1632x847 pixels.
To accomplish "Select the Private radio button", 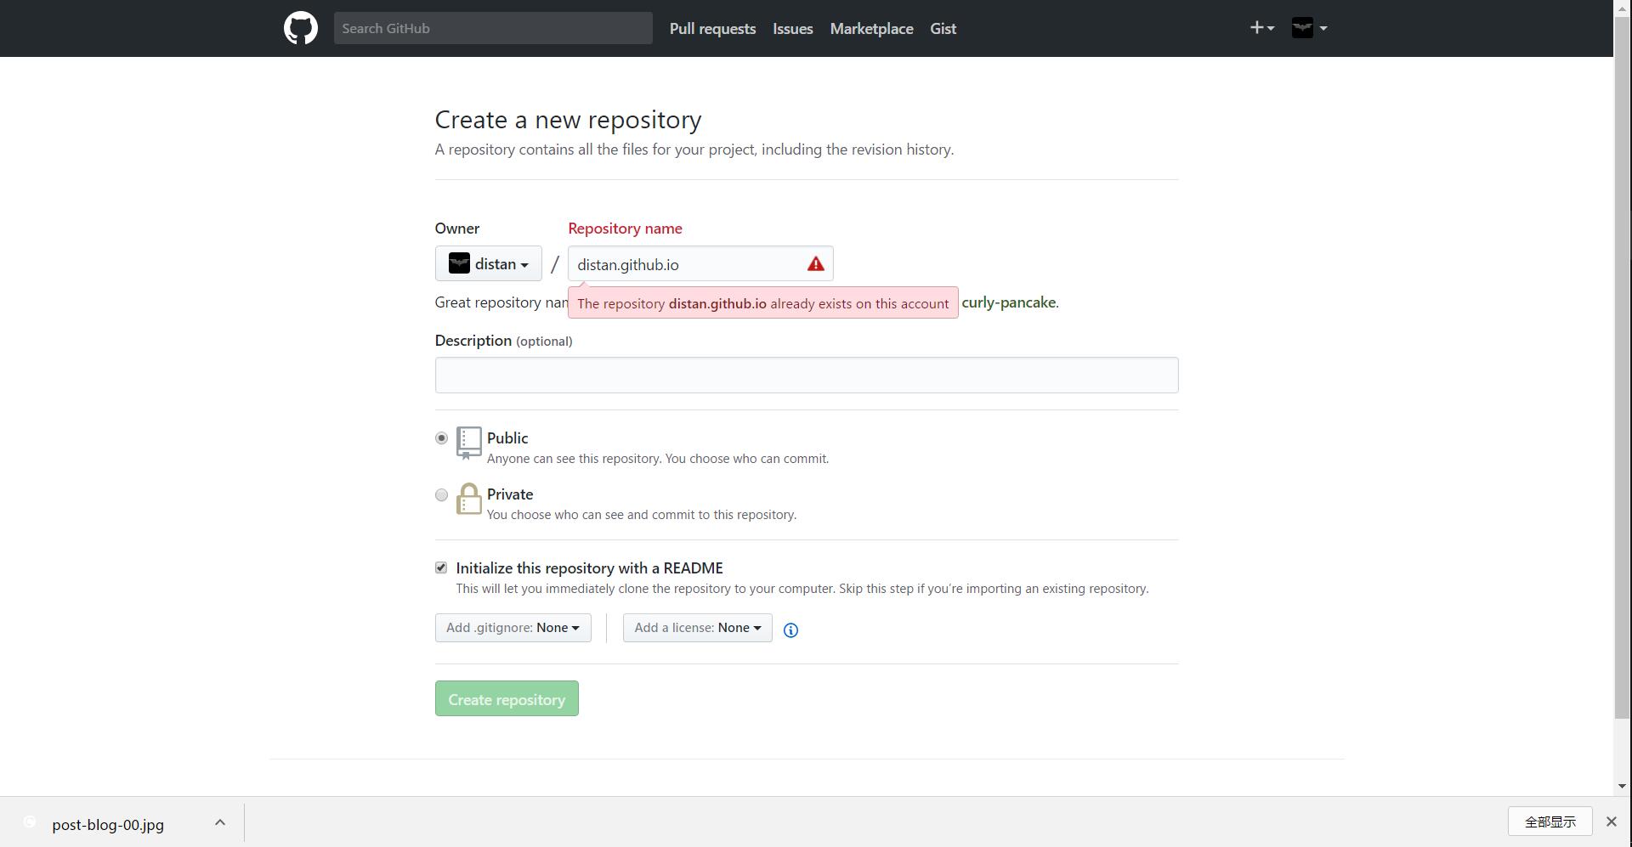I will [x=441, y=494].
